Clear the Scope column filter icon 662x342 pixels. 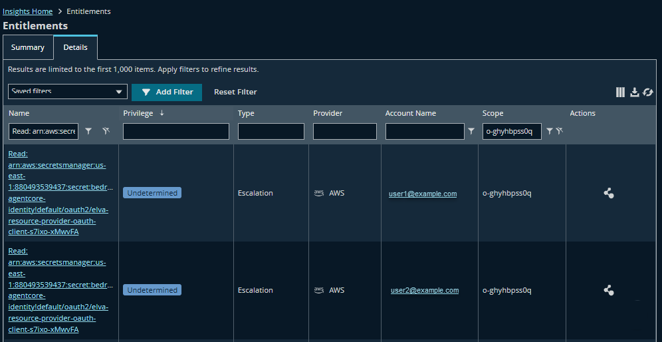(x=560, y=132)
